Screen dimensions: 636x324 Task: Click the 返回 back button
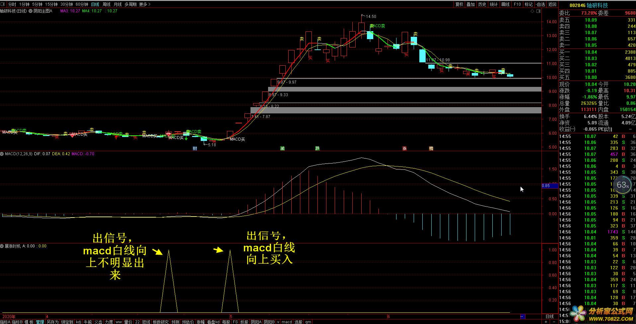[x=552, y=4]
